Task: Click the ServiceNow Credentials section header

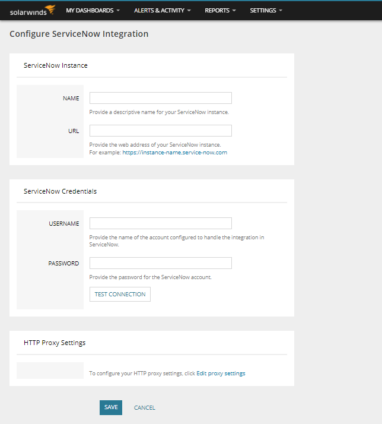Action: (60, 191)
